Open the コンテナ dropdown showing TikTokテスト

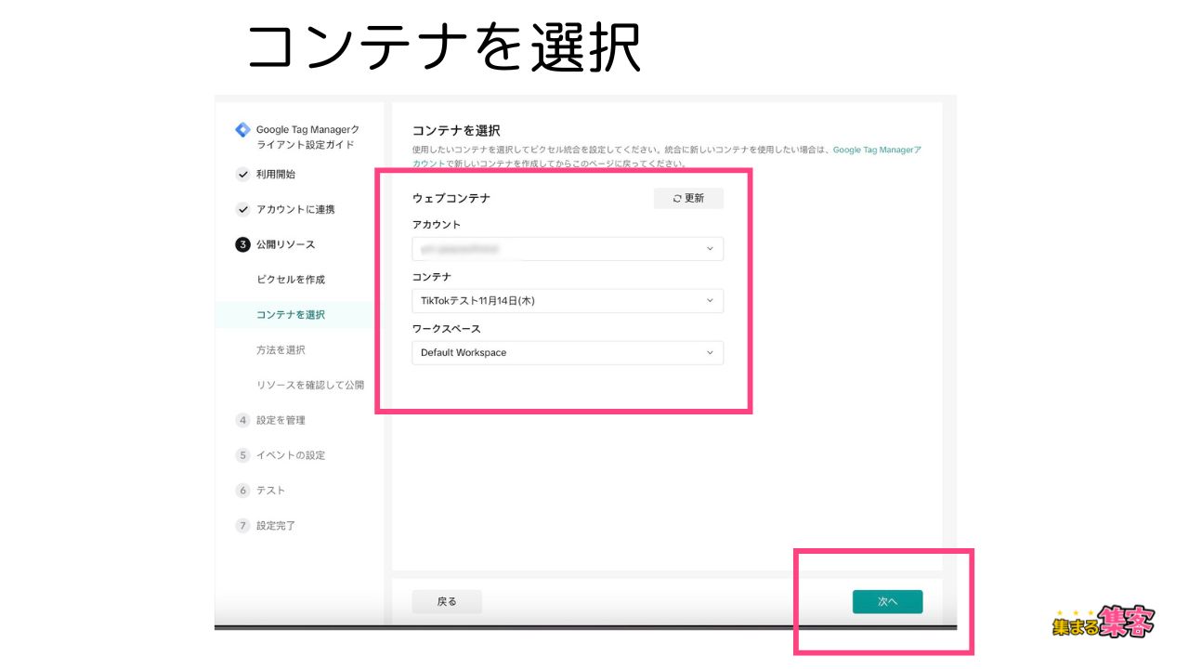coord(568,301)
